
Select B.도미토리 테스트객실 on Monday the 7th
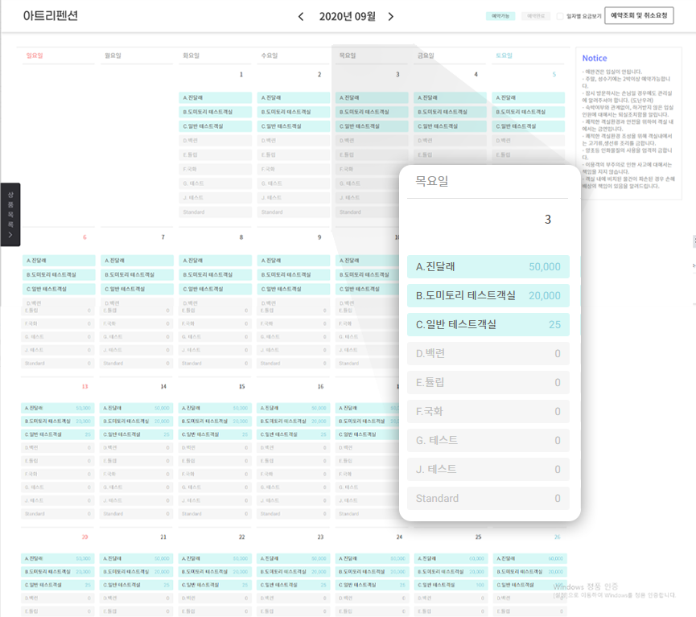point(138,274)
